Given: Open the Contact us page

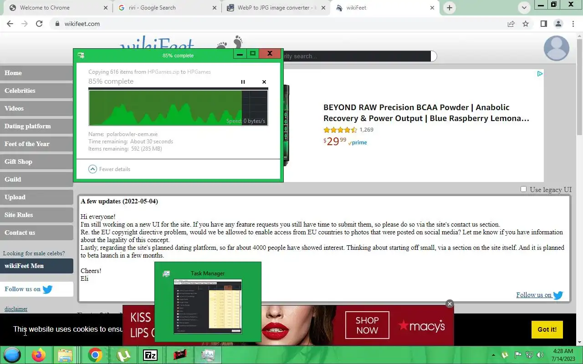Looking at the screenshot, I should [36, 233].
